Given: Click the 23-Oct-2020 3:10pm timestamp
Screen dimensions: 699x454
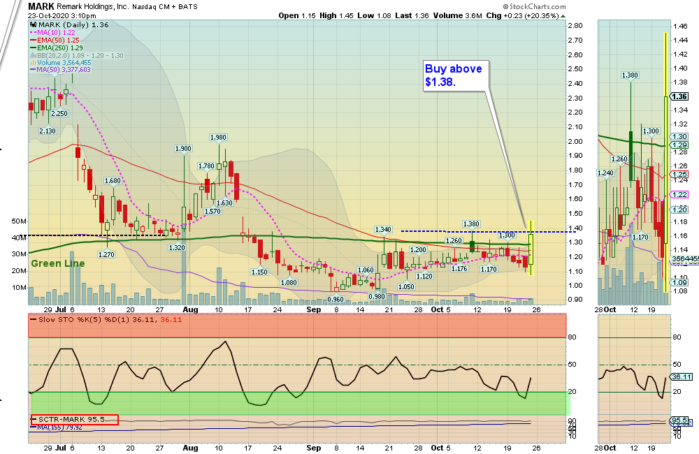Looking at the screenshot, I should click(62, 15).
